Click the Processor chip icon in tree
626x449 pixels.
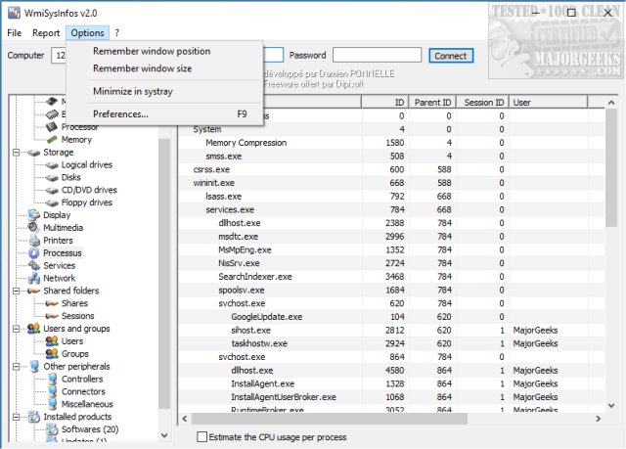pos(52,127)
